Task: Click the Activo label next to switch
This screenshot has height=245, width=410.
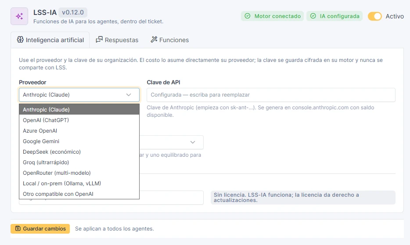Action: tap(395, 16)
